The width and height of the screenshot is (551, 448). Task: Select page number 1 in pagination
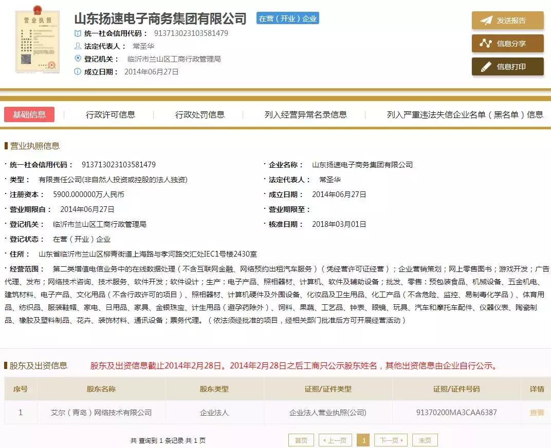pos(364,440)
